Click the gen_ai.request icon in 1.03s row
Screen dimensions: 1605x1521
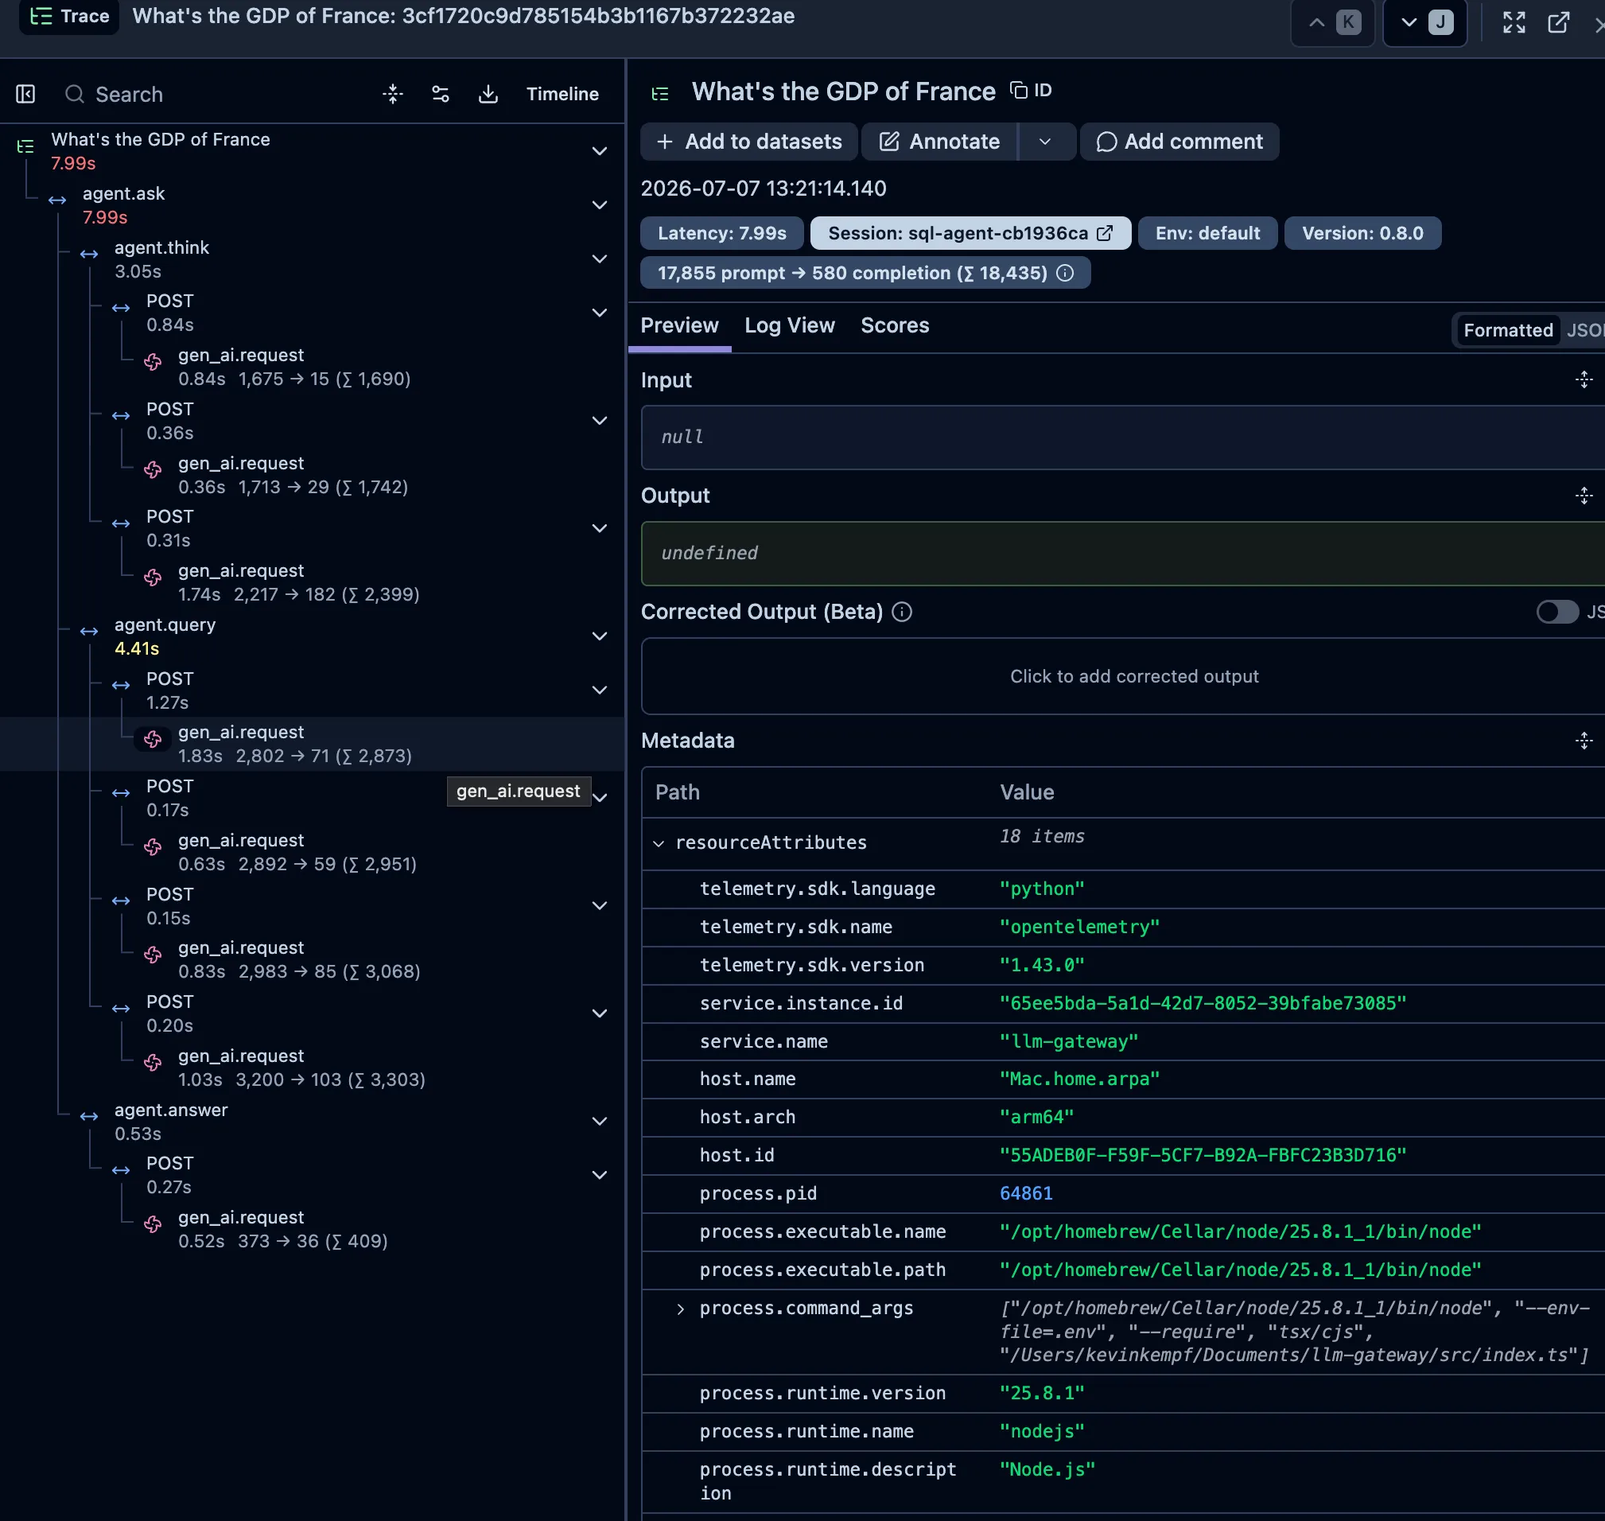[x=153, y=1063]
